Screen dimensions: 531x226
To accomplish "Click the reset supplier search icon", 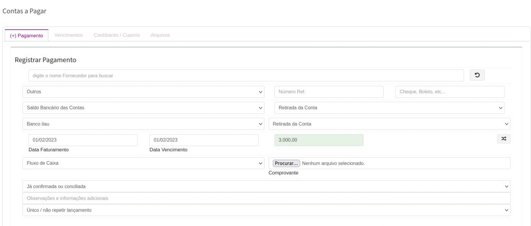I will coord(477,76).
